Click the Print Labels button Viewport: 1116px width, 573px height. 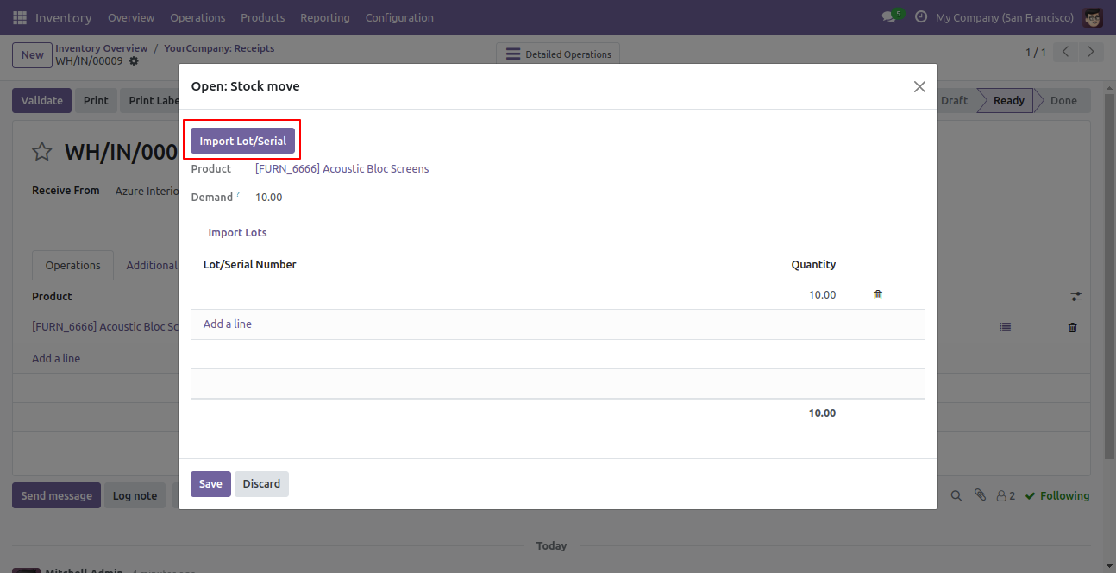tap(150, 100)
